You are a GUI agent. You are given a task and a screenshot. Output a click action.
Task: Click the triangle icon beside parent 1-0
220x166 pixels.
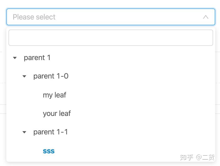coord(24,76)
